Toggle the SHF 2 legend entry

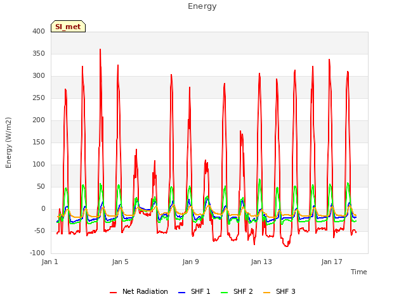coord(237,291)
